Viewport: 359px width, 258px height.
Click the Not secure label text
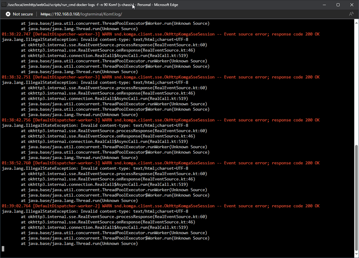[x=23, y=14]
